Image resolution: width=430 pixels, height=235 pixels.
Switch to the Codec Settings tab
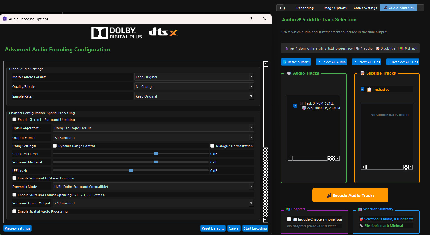coord(365,8)
